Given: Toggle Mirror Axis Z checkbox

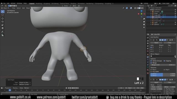Looking at the screenshot, I should click(151, 51).
